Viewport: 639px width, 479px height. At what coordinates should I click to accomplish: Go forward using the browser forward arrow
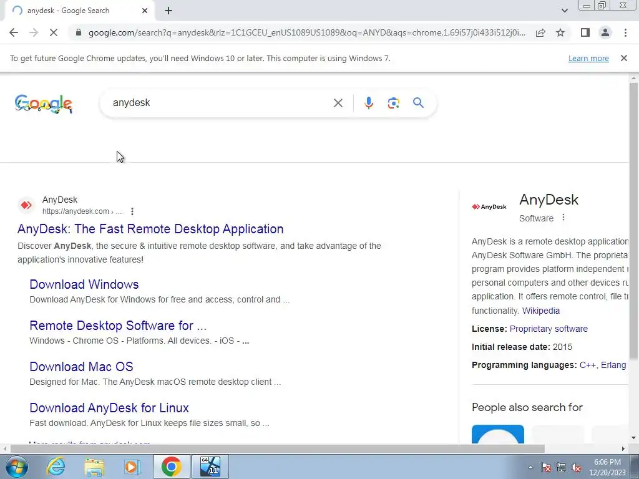click(x=34, y=32)
